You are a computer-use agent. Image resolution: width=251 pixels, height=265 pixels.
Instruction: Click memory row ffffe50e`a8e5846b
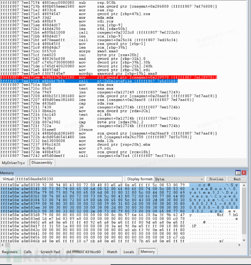[x=119, y=241]
